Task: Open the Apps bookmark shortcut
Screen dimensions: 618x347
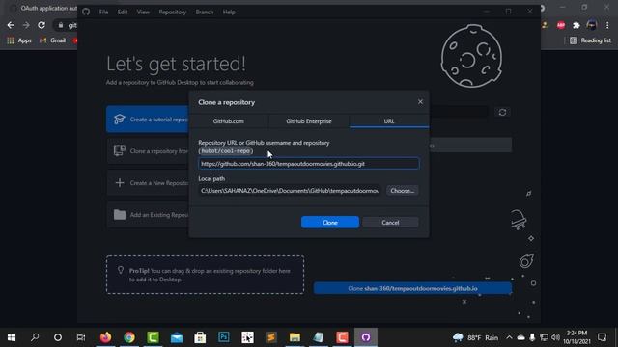Action: 19,40
